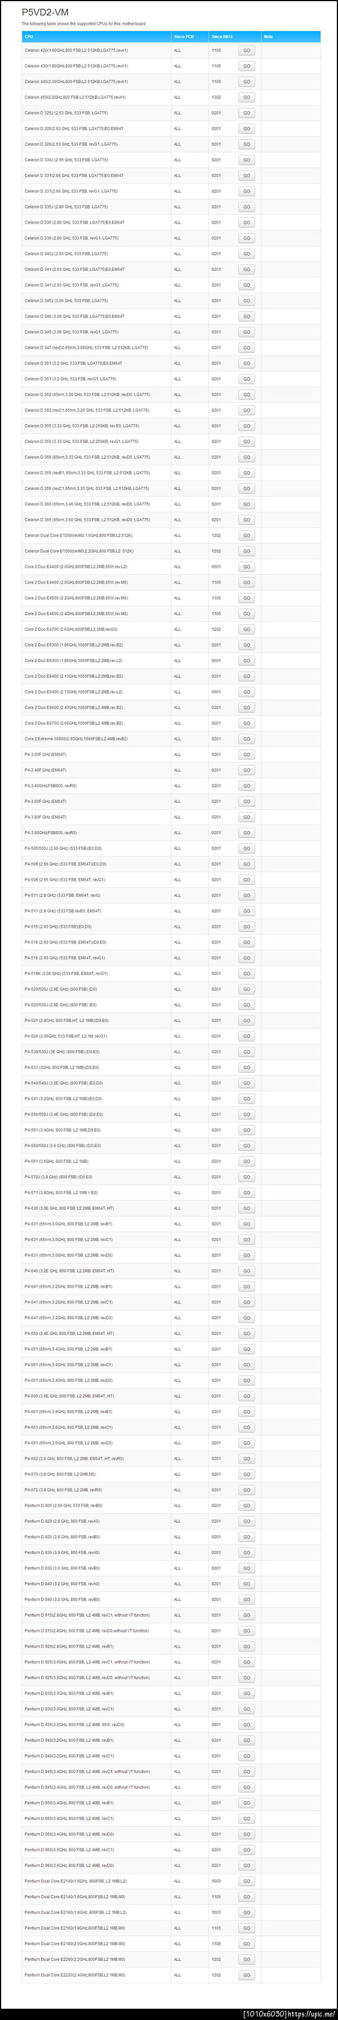Click the CPU column header
338x2020 pixels.
coord(29,37)
